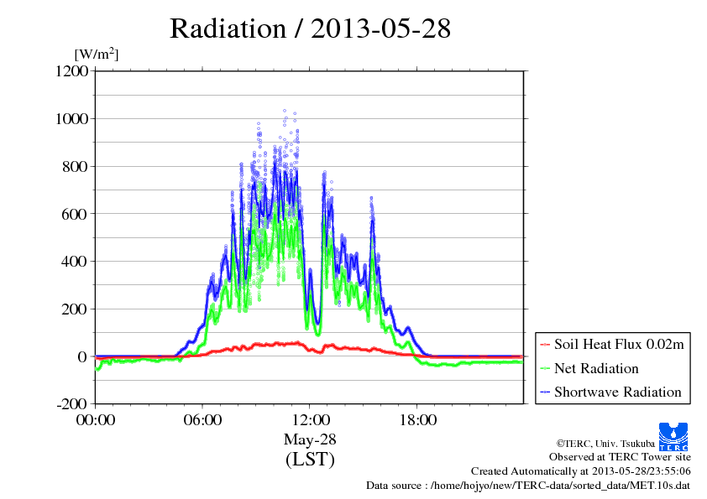
Task: Click the y-axis value '0'
Action: pyautogui.click(x=82, y=357)
